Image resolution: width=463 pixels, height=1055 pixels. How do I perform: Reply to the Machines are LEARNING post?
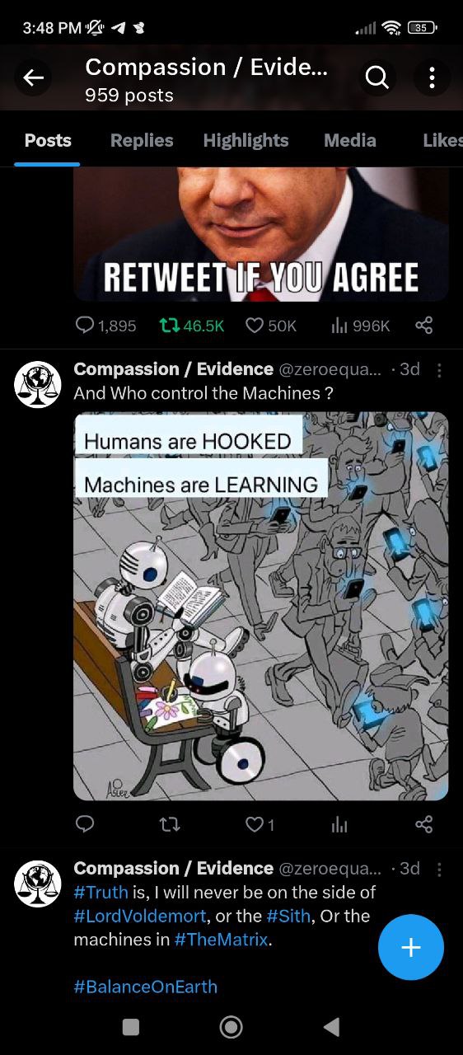pyautogui.click(x=85, y=823)
